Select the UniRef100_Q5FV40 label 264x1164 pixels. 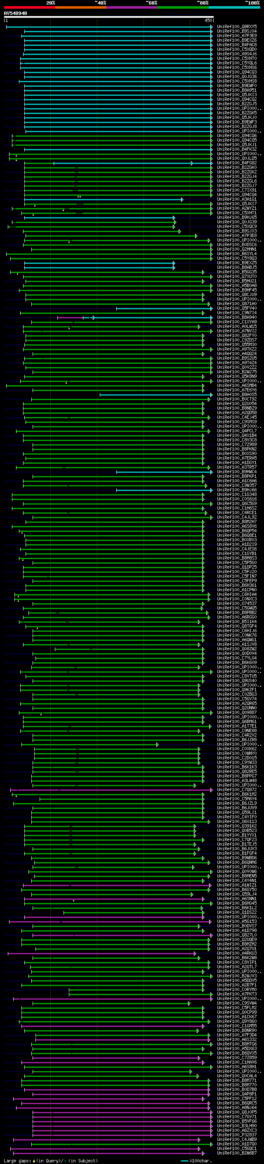click(x=237, y=308)
